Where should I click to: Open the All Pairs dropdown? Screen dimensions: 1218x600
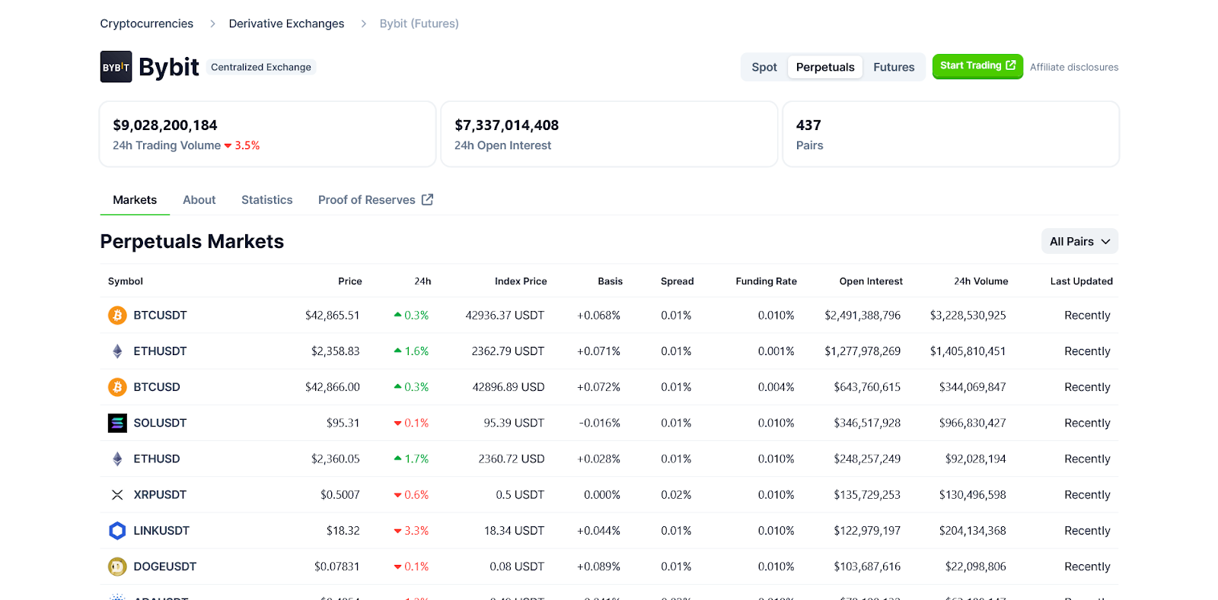click(1079, 241)
